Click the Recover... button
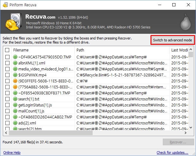Screen dimensions: 196x156 coord(178,142)
